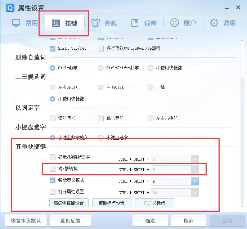This screenshot has height=229, width=247.
Task: Click the 以词定字 section heading
Action: [28, 108]
